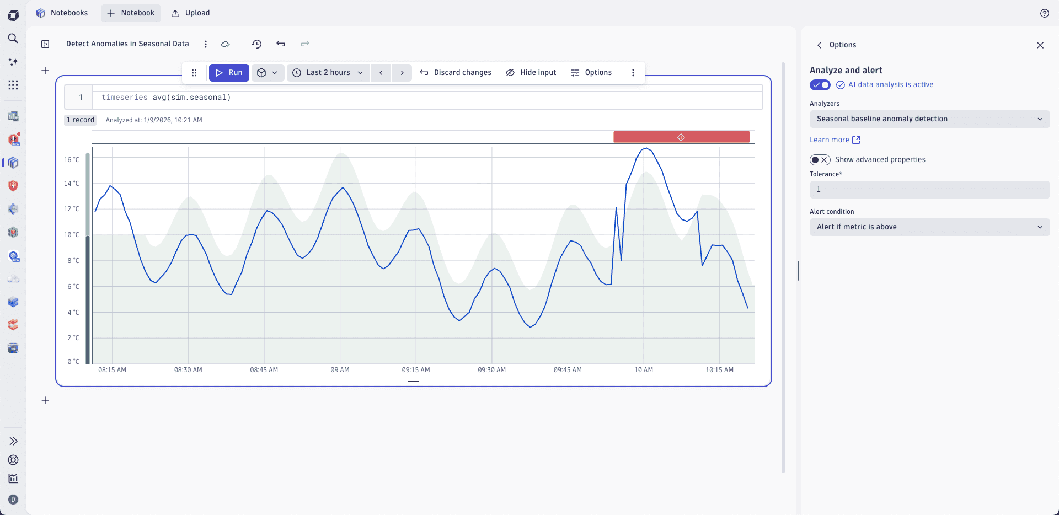This screenshot has width=1059, height=515.
Task: Open the Davis AI sparkles icon
Action: pos(13,62)
